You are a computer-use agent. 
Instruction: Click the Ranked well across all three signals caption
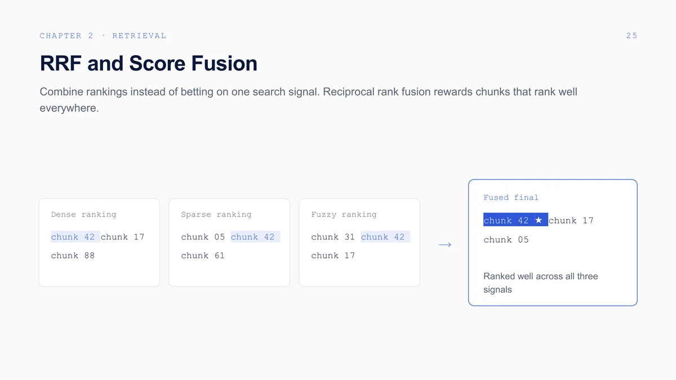pos(541,283)
